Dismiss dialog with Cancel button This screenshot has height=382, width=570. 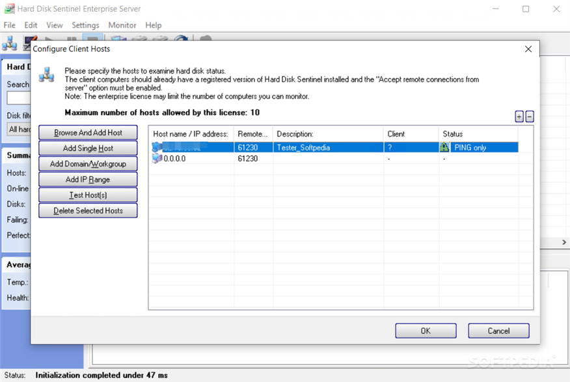click(498, 331)
